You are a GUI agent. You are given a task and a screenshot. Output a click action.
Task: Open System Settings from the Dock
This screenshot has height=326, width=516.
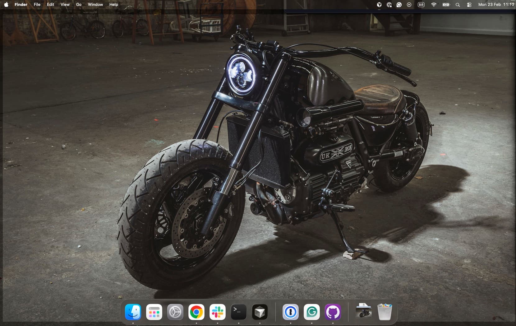[175, 312]
